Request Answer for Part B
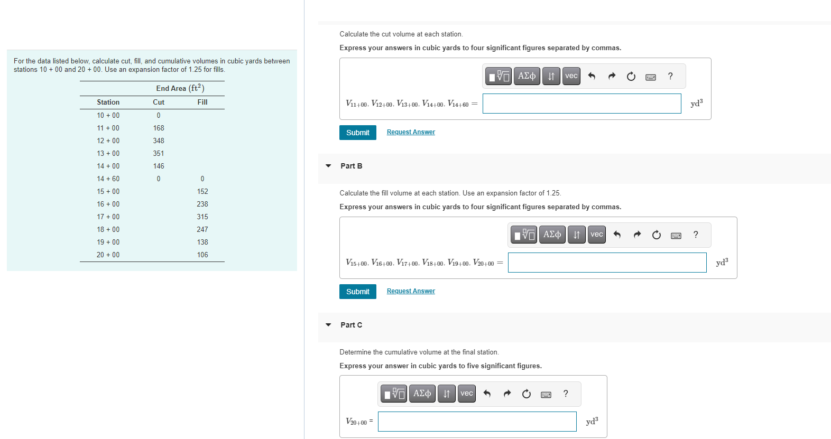Viewport: 831px width, 439px height. (x=411, y=291)
